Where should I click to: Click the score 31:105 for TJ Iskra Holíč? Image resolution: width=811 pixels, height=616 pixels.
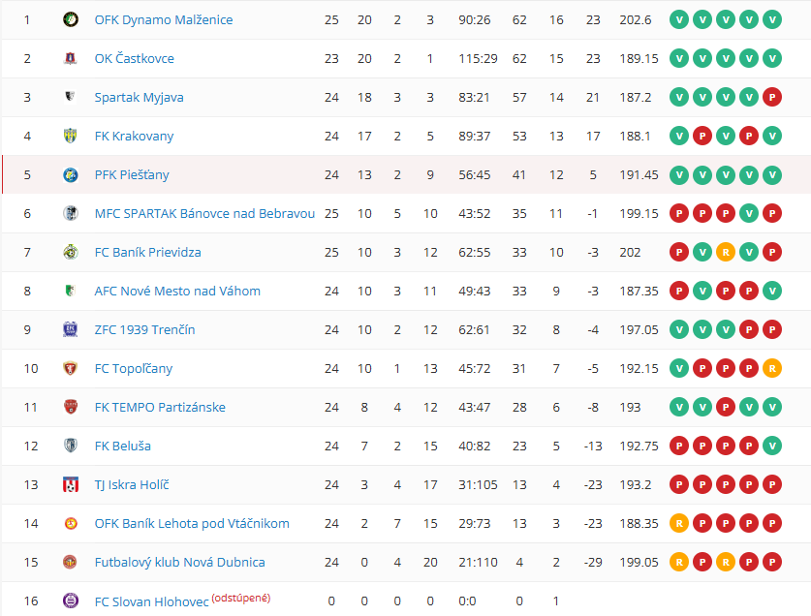[478, 484]
